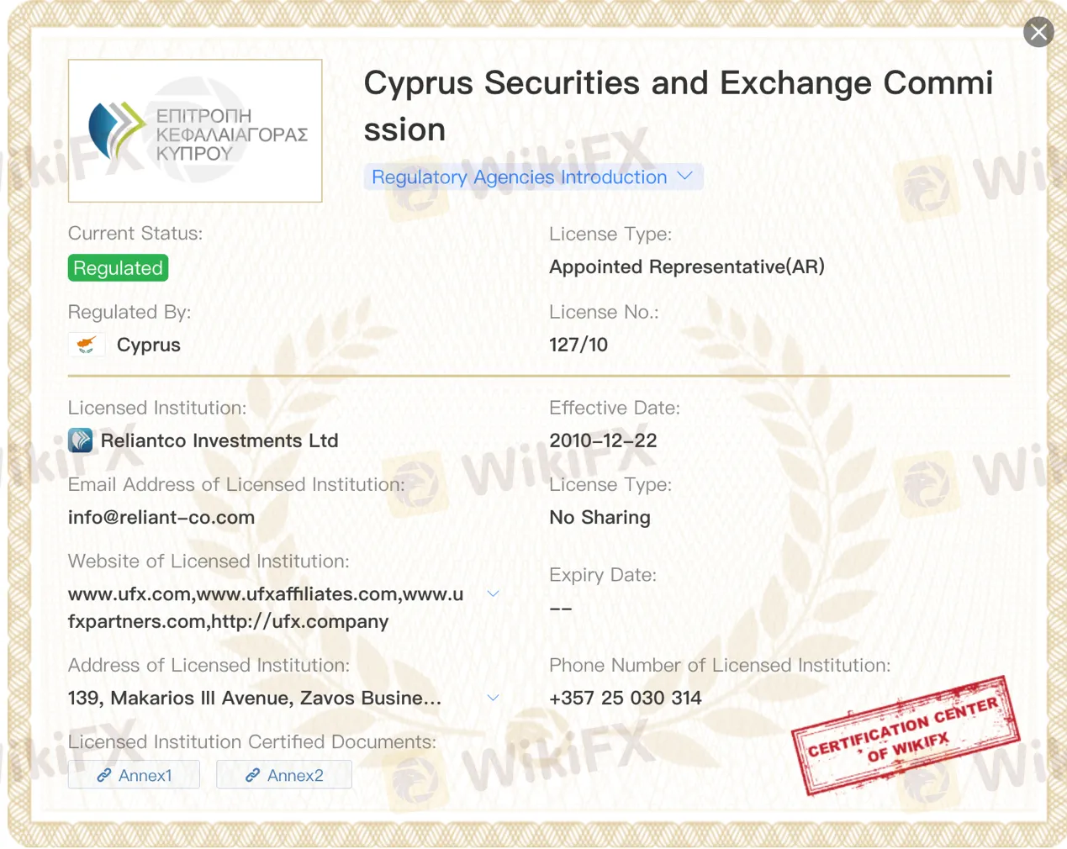Viewport: 1067px width, 849px height.
Task: Click the +357 25 030 314 phone number
Action: (x=626, y=698)
